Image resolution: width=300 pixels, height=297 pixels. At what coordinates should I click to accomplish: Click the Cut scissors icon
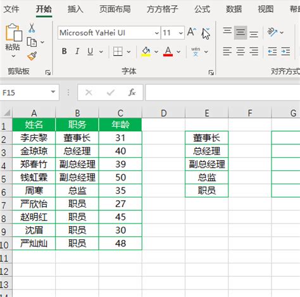point(32,28)
